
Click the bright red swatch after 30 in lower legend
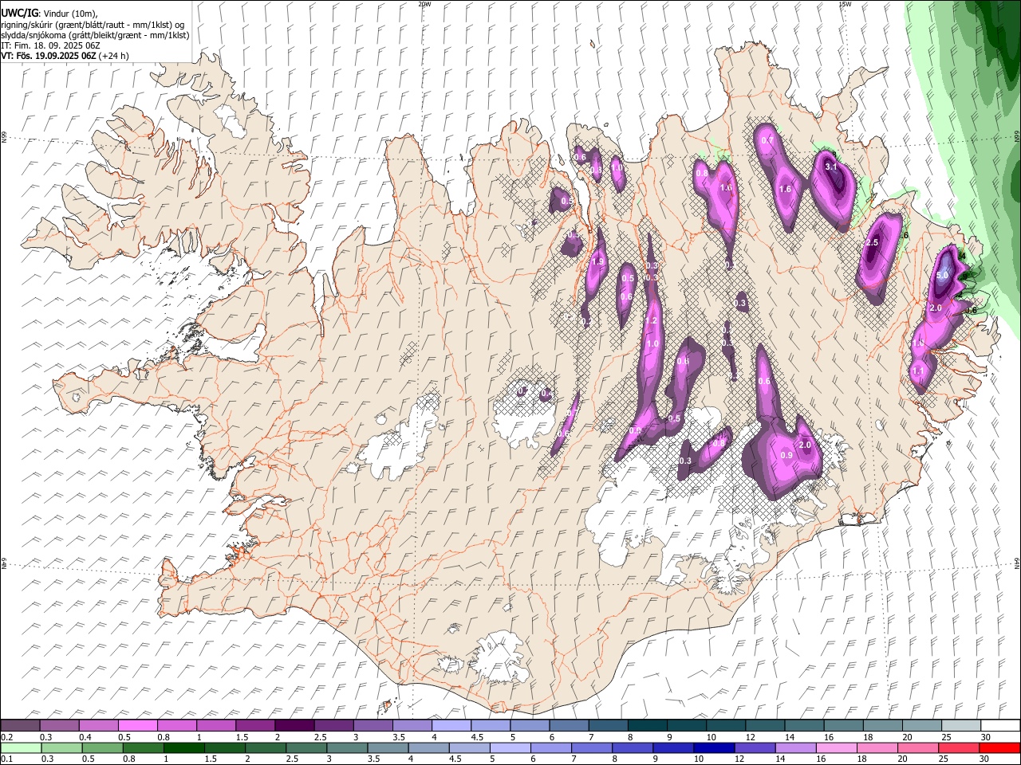[x=999, y=747]
